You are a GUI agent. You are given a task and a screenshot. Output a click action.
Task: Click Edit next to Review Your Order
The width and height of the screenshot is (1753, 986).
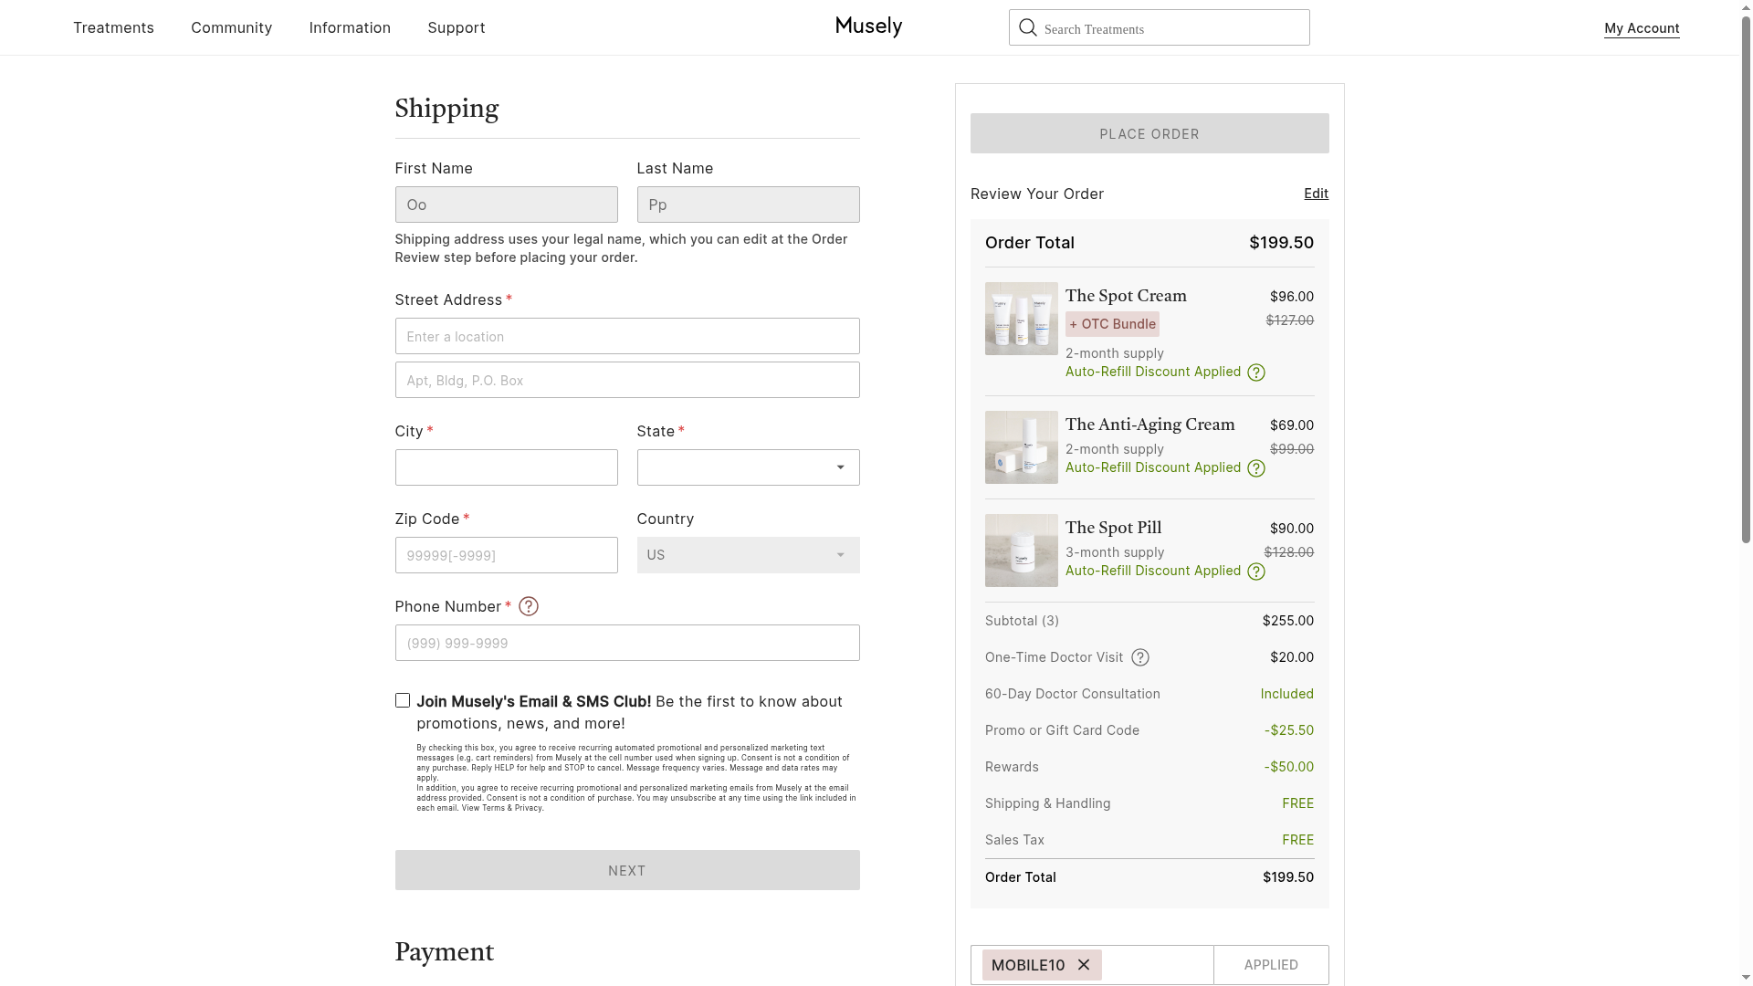tap(1316, 194)
